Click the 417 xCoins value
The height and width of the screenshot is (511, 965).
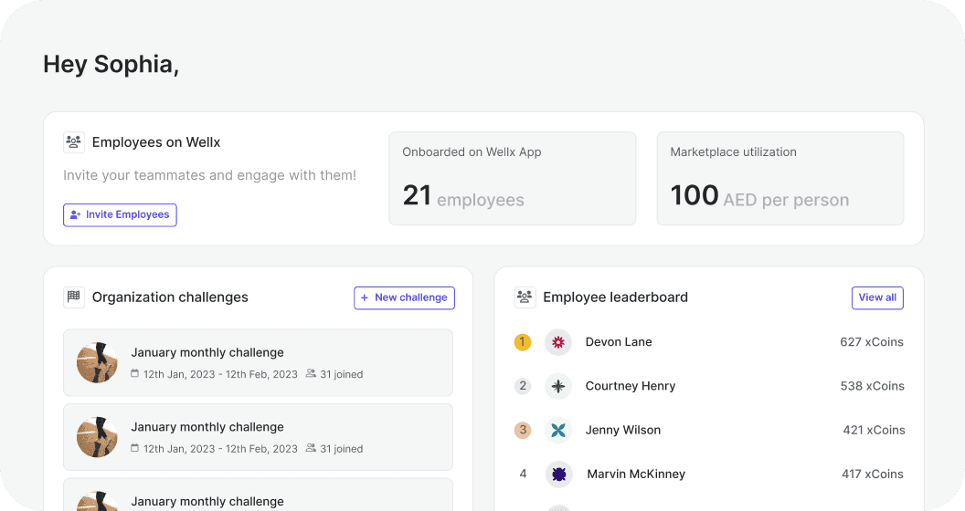(x=872, y=474)
